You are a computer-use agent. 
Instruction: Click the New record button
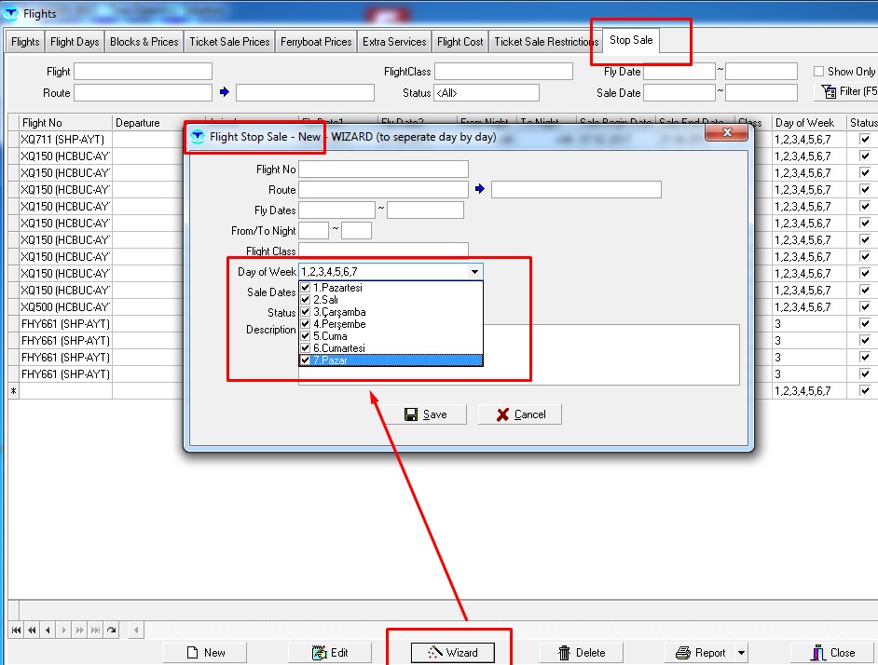coord(205,652)
